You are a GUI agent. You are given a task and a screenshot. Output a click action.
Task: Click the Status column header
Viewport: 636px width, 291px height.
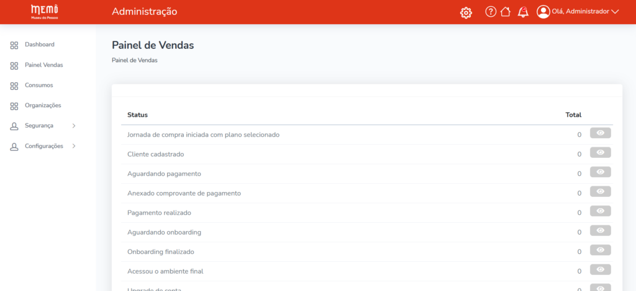click(137, 115)
